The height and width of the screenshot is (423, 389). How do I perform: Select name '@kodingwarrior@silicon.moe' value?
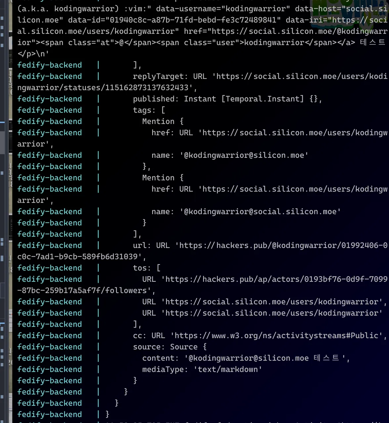point(244,155)
